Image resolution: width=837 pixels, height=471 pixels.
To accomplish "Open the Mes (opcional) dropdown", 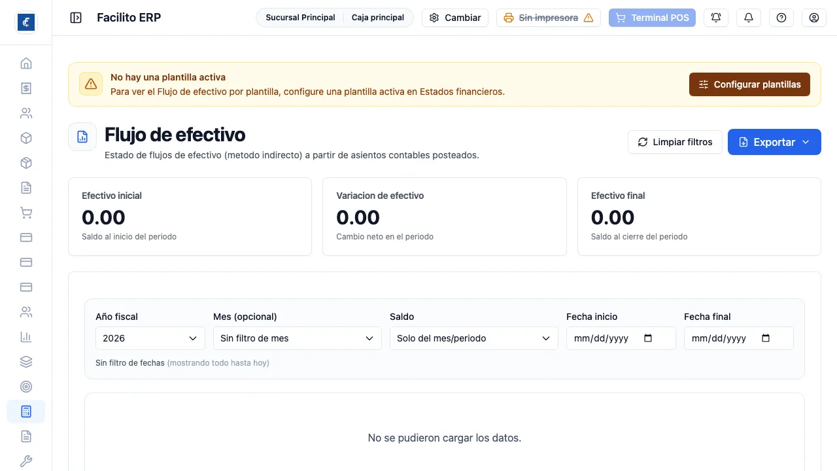I will 298,338.
